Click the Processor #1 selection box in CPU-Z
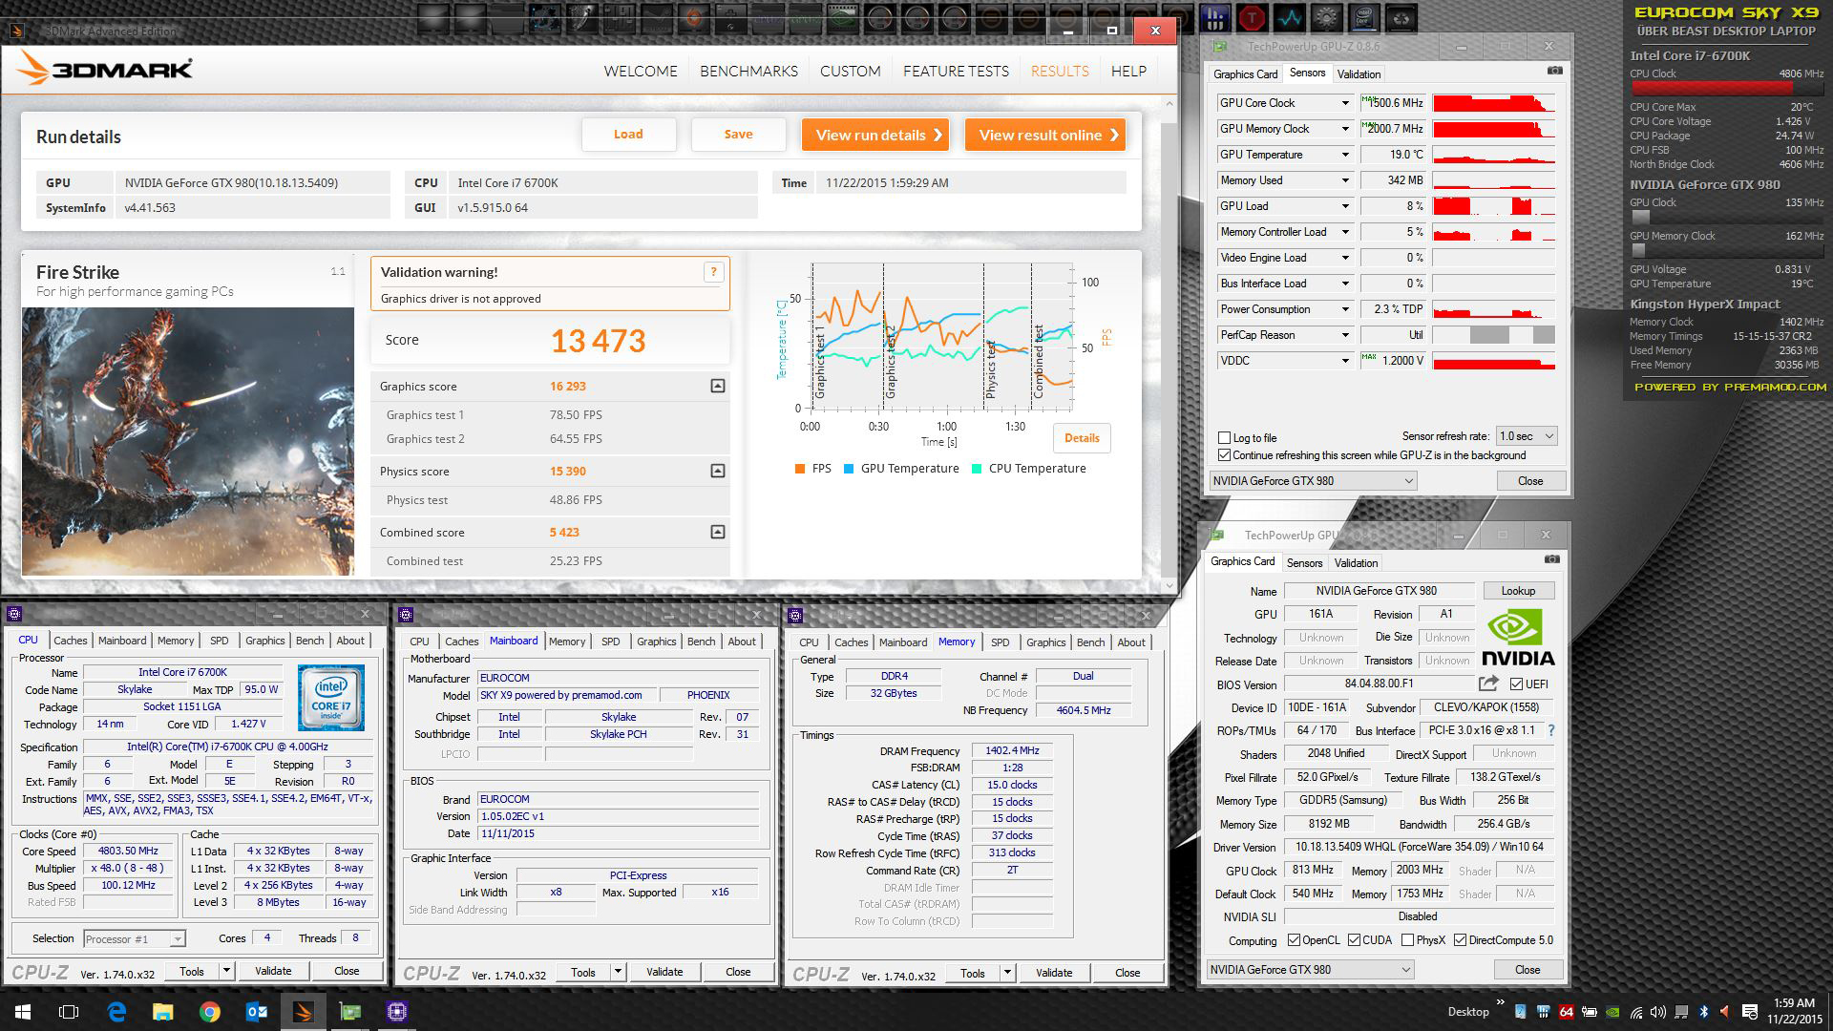 (134, 939)
